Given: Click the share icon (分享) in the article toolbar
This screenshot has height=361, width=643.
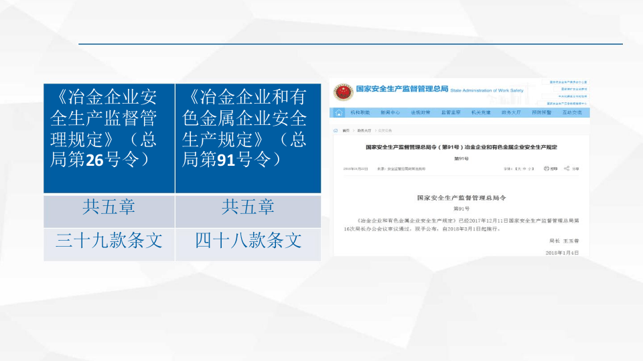Looking at the screenshot, I should 567,168.
